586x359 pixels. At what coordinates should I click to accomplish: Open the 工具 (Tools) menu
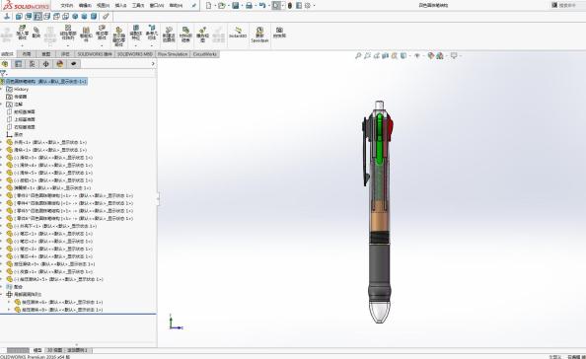pos(138,5)
